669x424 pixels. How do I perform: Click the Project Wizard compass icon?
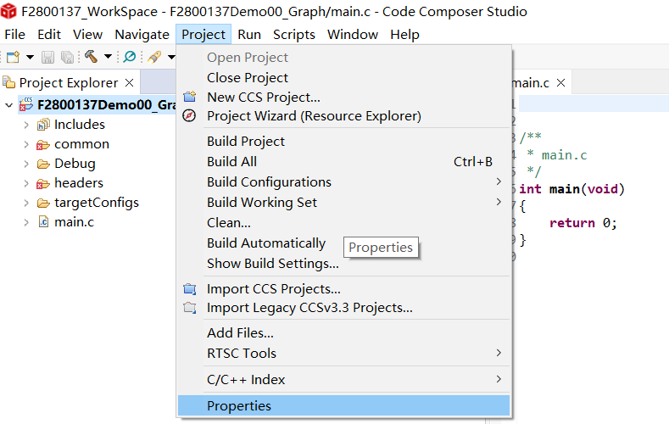pos(189,115)
